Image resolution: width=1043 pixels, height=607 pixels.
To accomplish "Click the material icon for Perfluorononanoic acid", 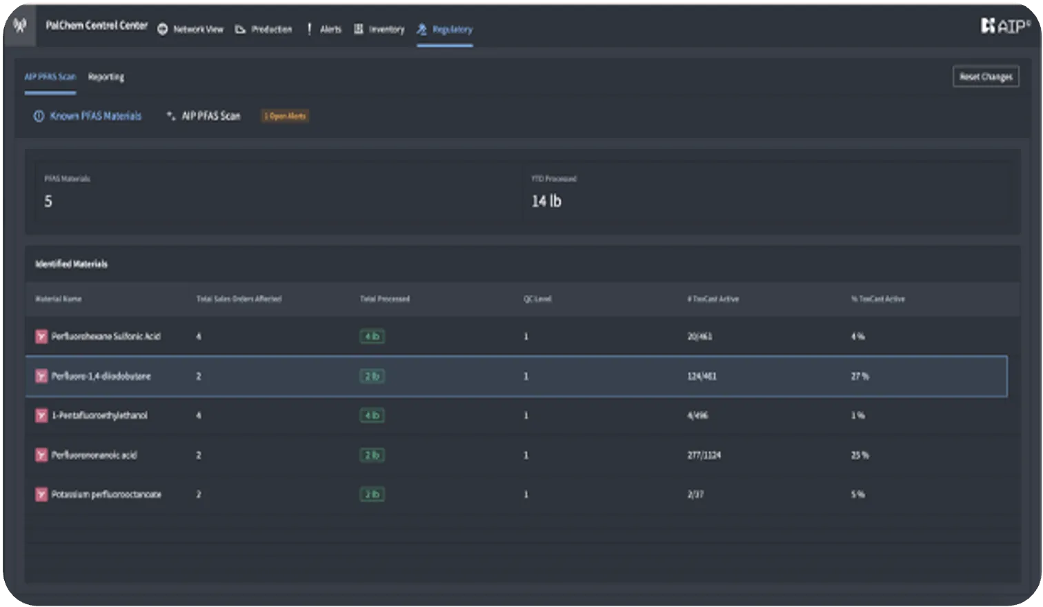I will (x=41, y=455).
